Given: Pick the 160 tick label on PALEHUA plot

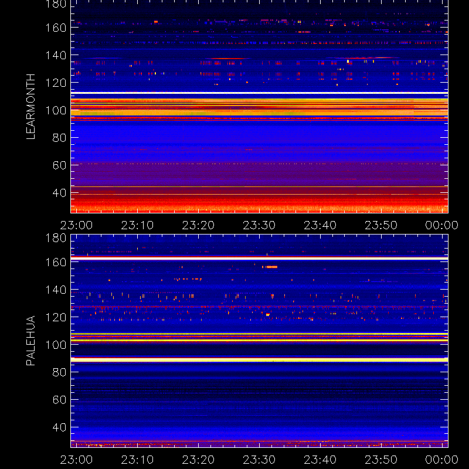Looking at the screenshot, I should 56,262.
